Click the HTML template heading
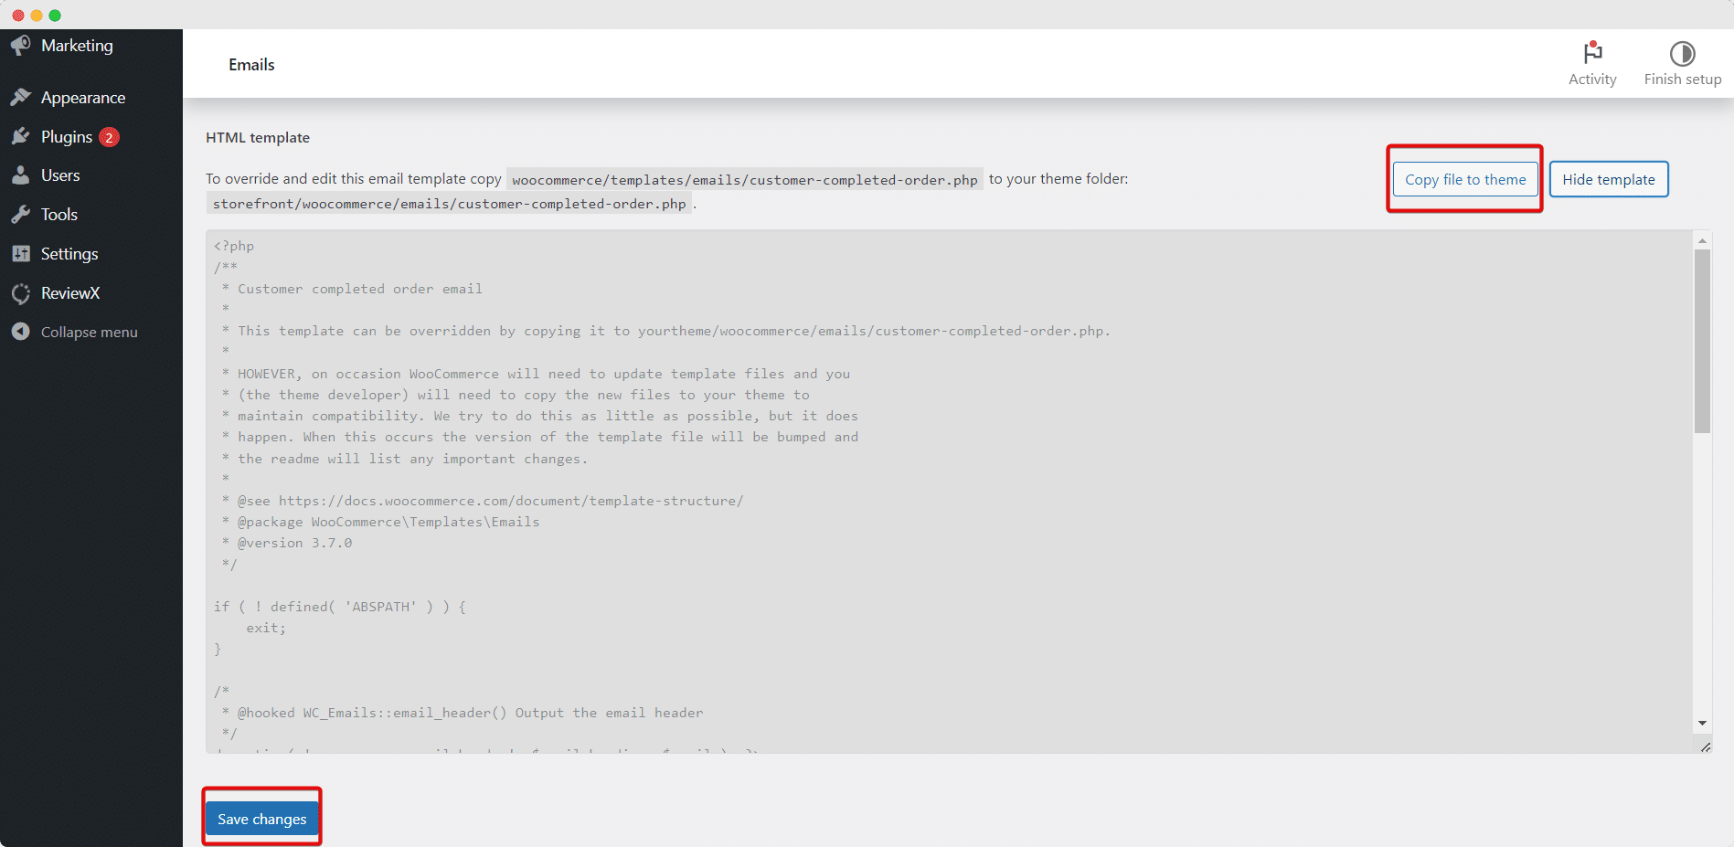Viewport: 1734px width, 847px height. [258, 137]
